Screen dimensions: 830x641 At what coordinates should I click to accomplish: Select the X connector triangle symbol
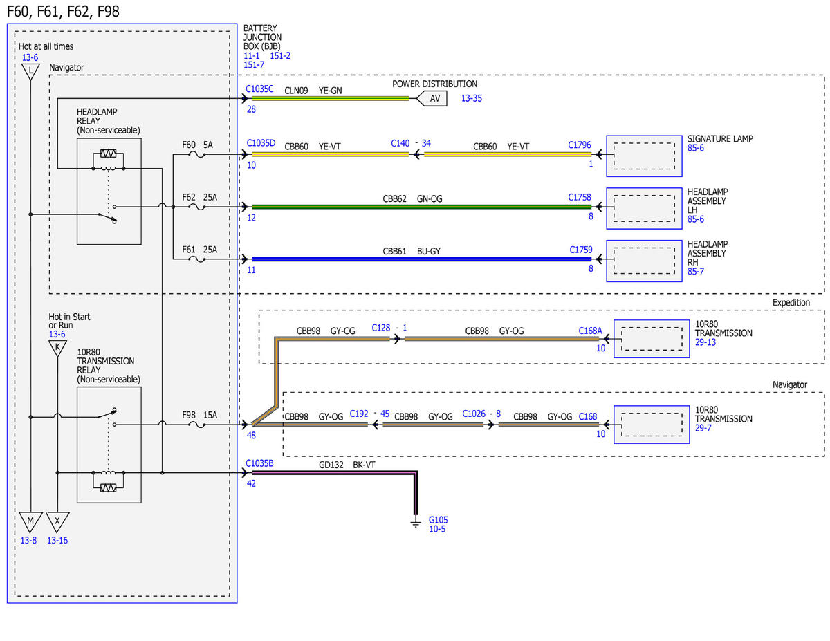57,521
